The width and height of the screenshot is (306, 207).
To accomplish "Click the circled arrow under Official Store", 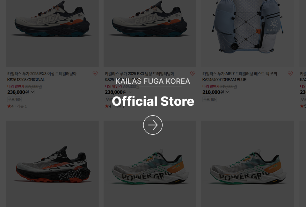I will click(153, 125).
